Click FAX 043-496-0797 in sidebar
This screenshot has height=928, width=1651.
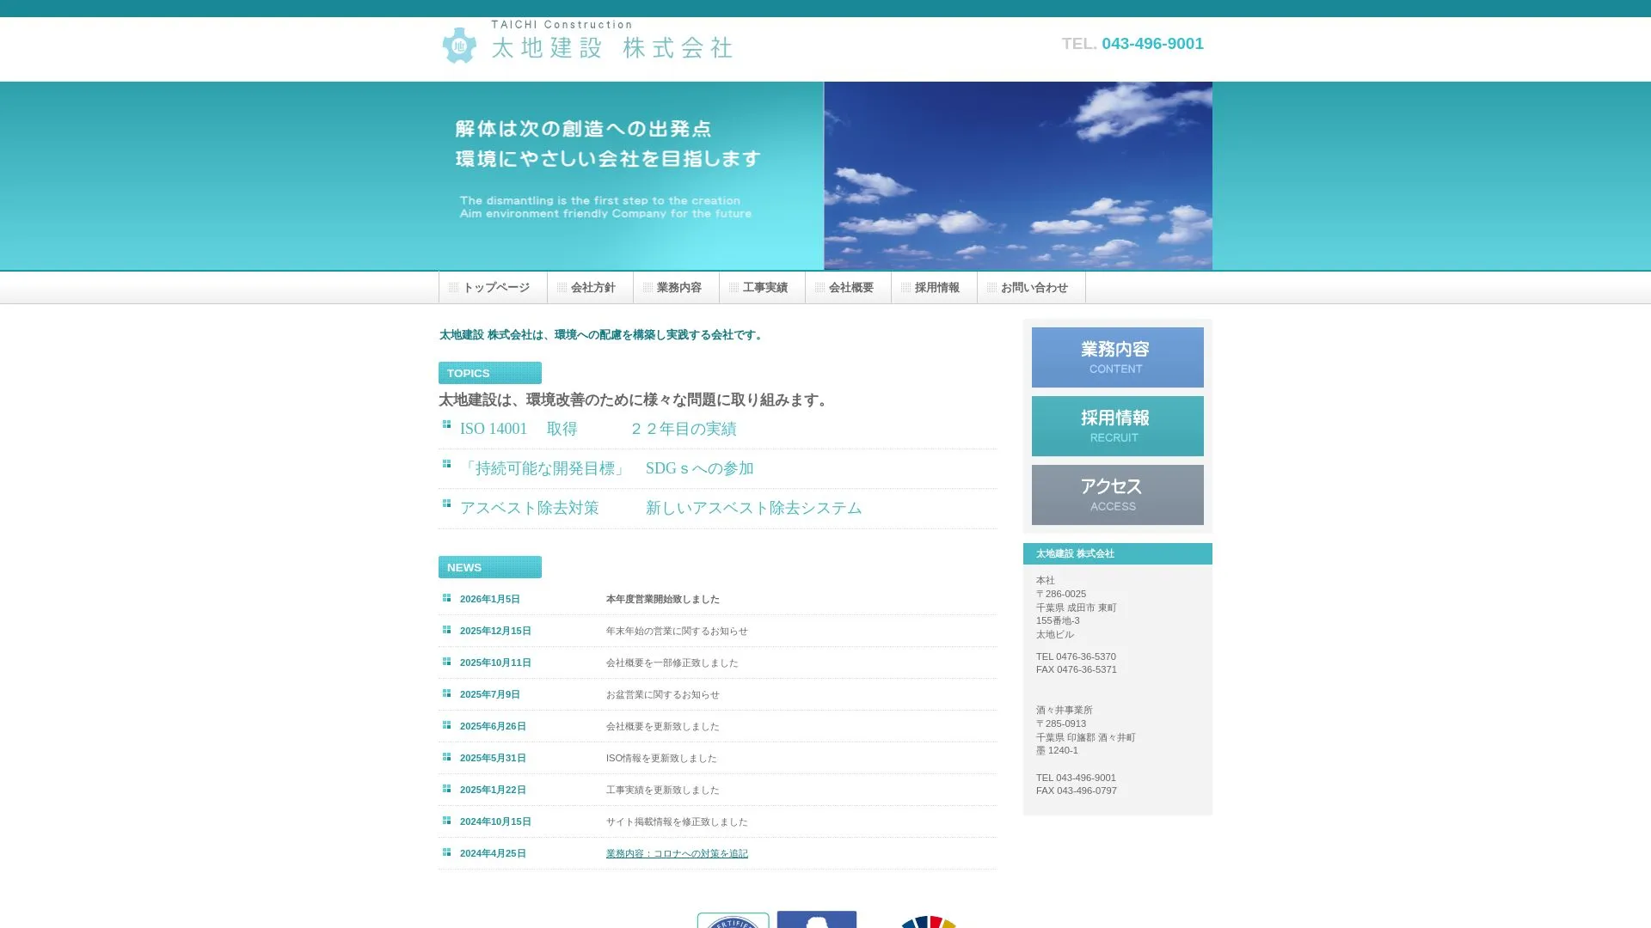[x=1077, y=791]
